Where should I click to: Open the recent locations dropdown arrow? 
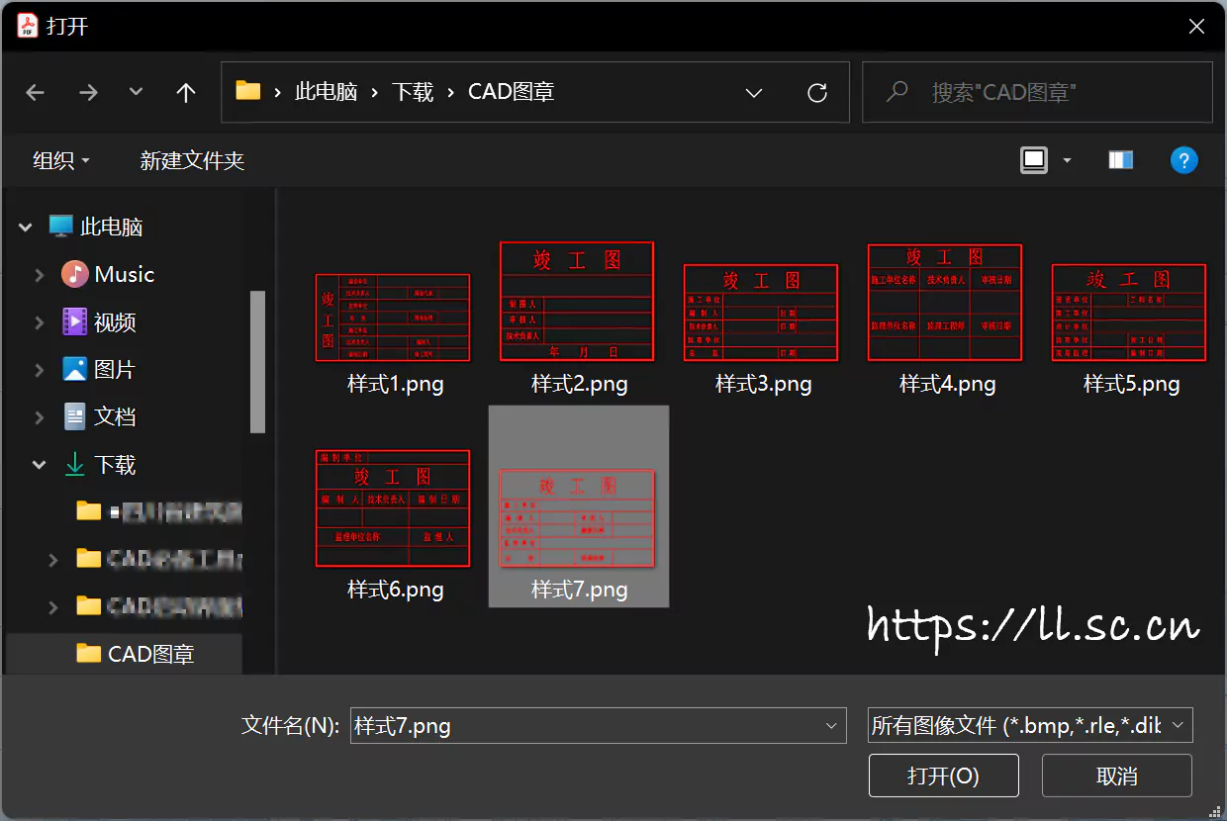(x=137, y=93)
